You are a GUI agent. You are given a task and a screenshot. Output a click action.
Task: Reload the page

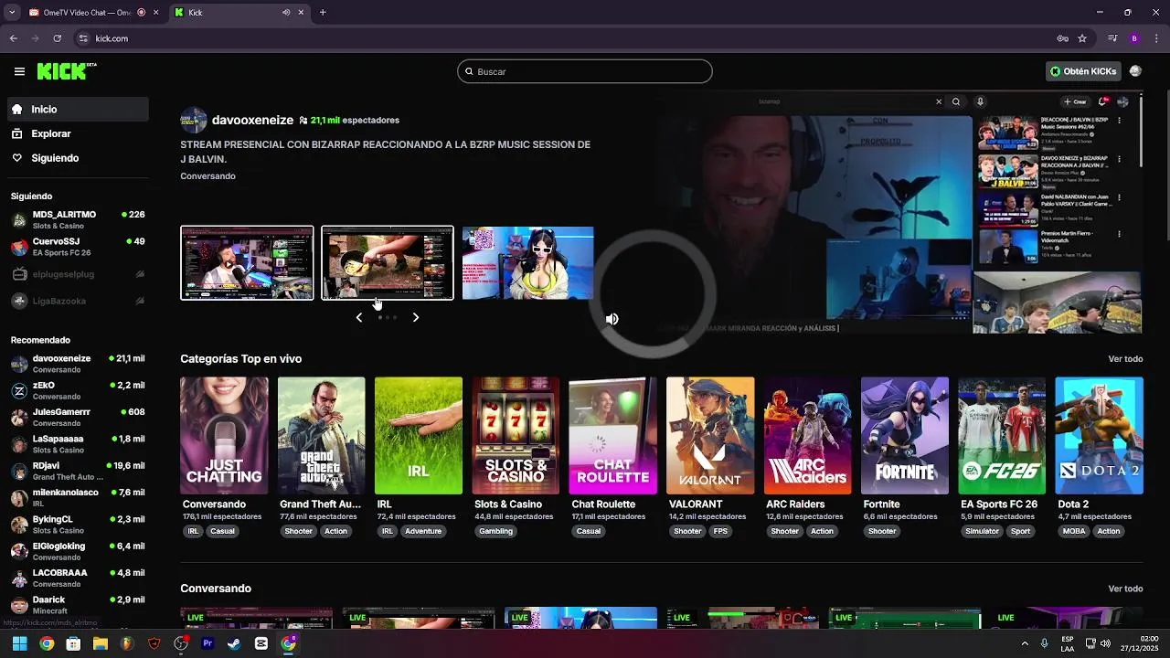pos(58,38)
